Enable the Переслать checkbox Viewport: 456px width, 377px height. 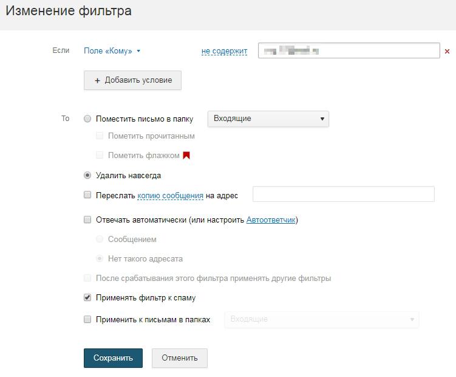[x=87, y=195]
